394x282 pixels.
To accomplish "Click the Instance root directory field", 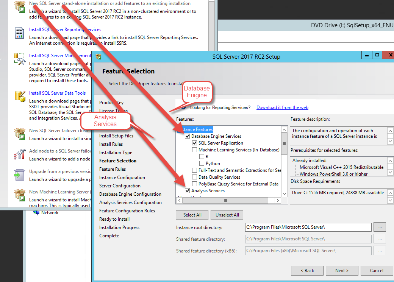I will click(x=308, y=227).
